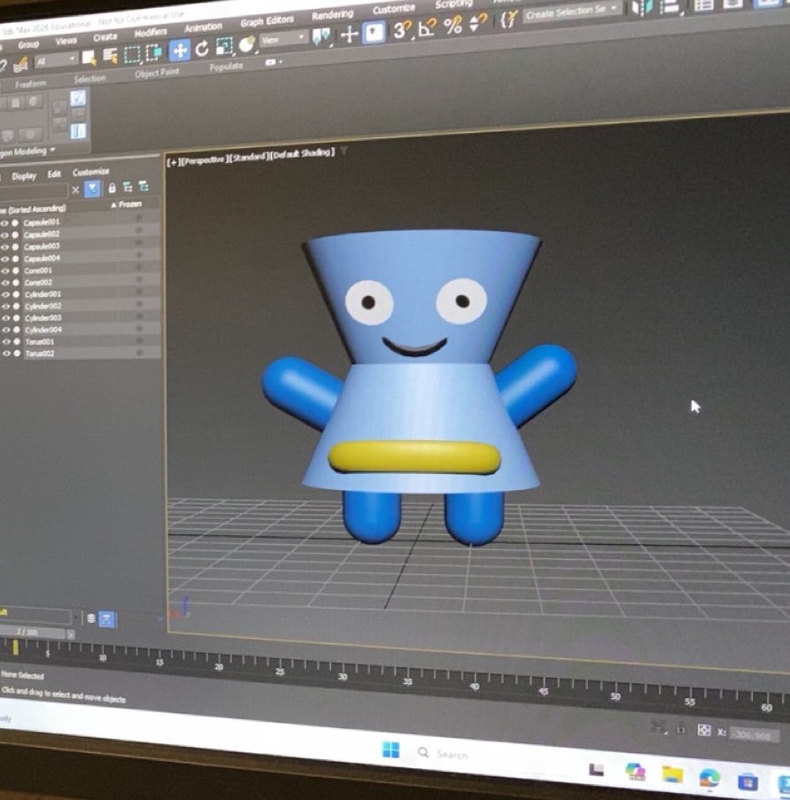This screenshot has width=790, height=800.
Task: Click the Align tool icon
Action: pyautogui.click(x=670, y=6)
